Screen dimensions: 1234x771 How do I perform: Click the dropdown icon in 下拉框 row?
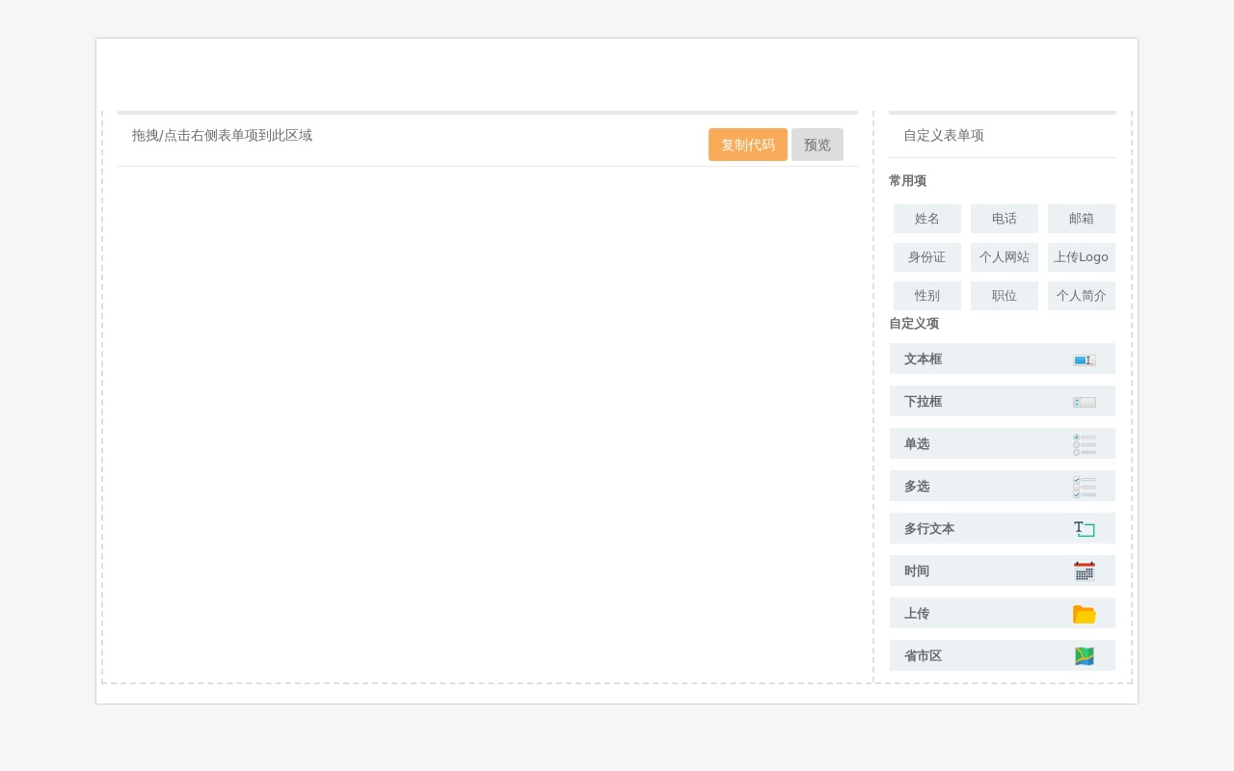1085,402
